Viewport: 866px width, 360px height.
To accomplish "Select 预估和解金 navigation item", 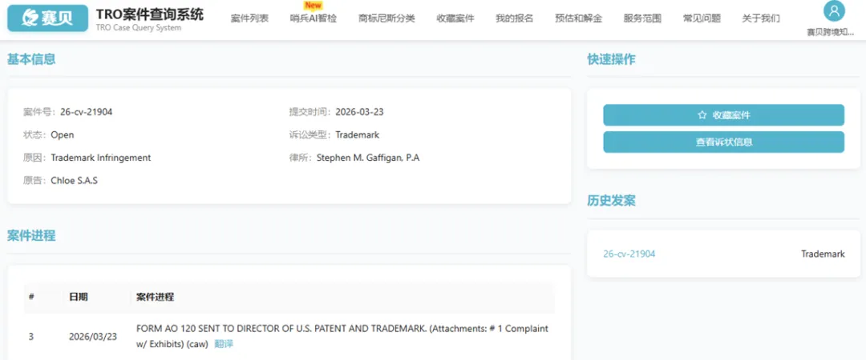I will tap(578, 18).
